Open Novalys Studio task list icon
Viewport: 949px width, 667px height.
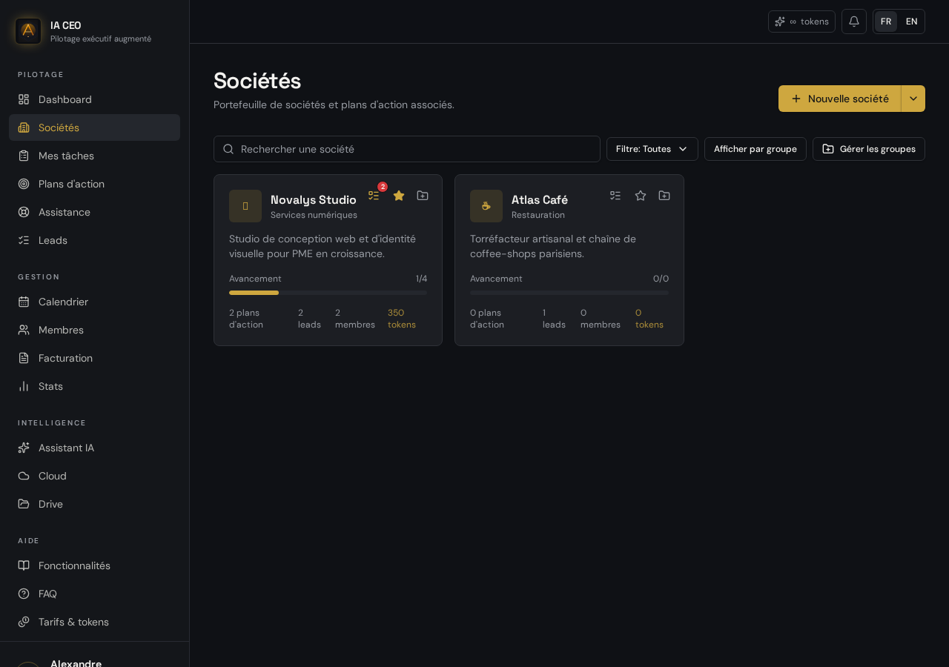(374, 196)
